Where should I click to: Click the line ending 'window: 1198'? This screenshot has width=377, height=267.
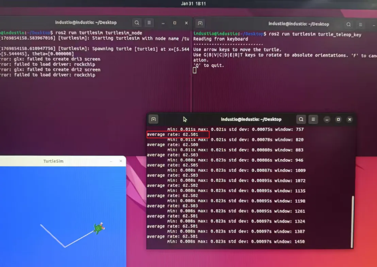click(236, 201)
